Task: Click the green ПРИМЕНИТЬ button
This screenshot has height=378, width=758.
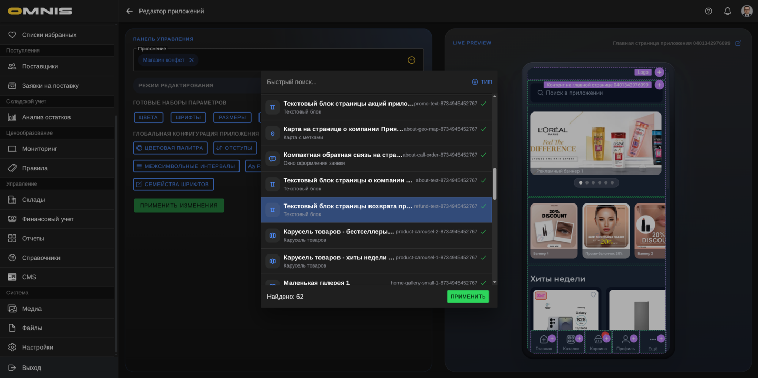Action: coord(468,297)
